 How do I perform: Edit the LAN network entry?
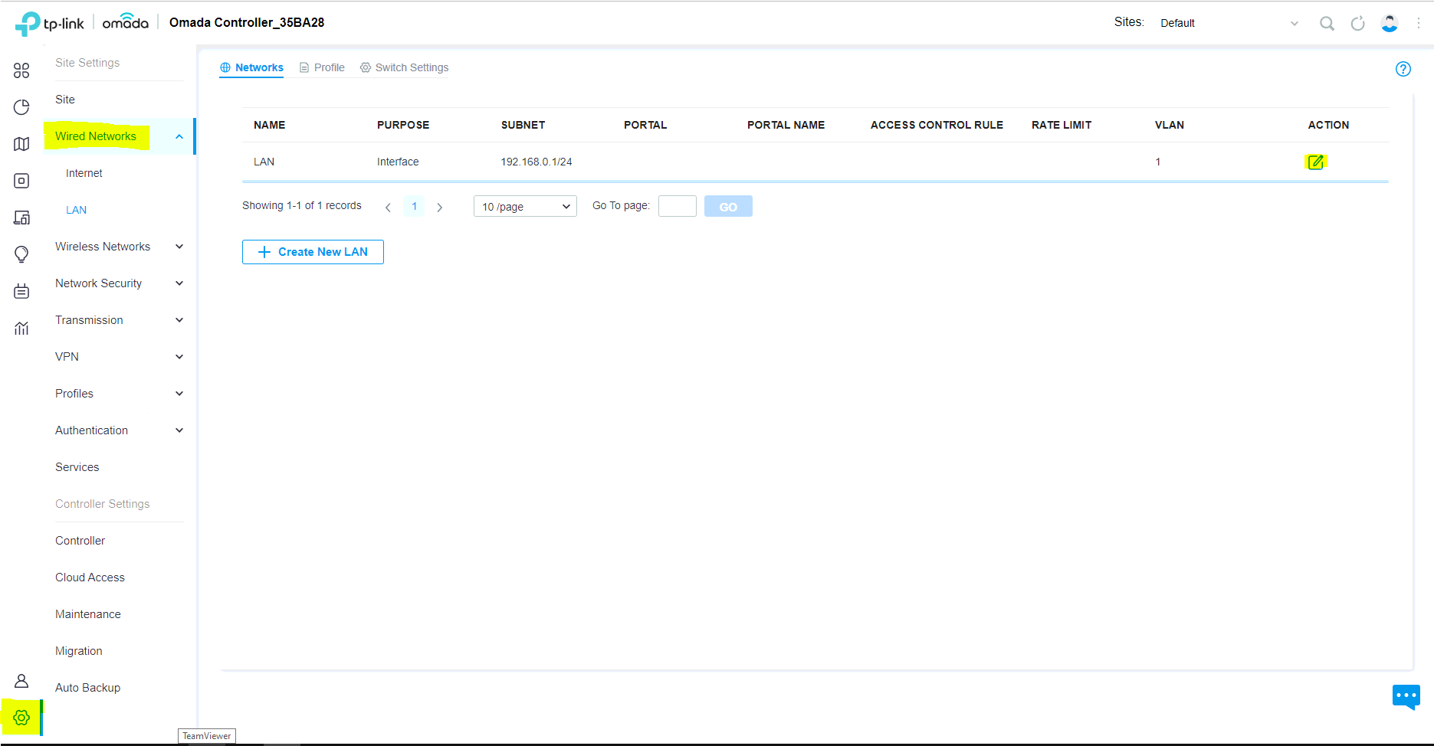click(x=1315, y=162)
